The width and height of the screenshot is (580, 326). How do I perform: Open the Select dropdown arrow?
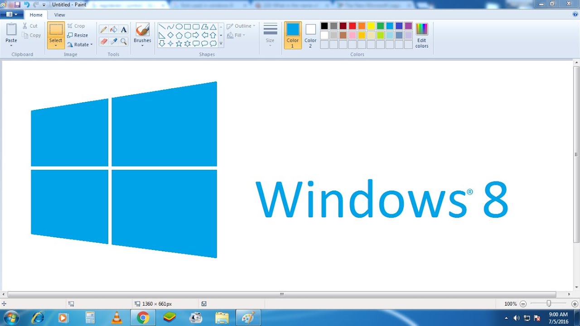coord(56,46)
